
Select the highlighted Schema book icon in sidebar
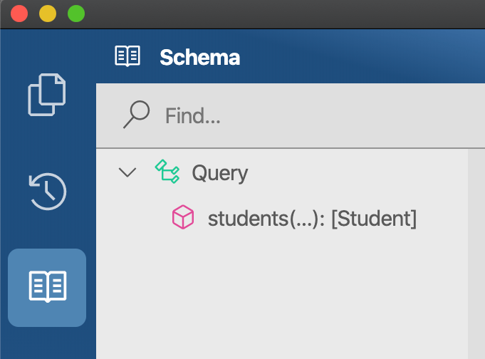(x=47, y=287)
